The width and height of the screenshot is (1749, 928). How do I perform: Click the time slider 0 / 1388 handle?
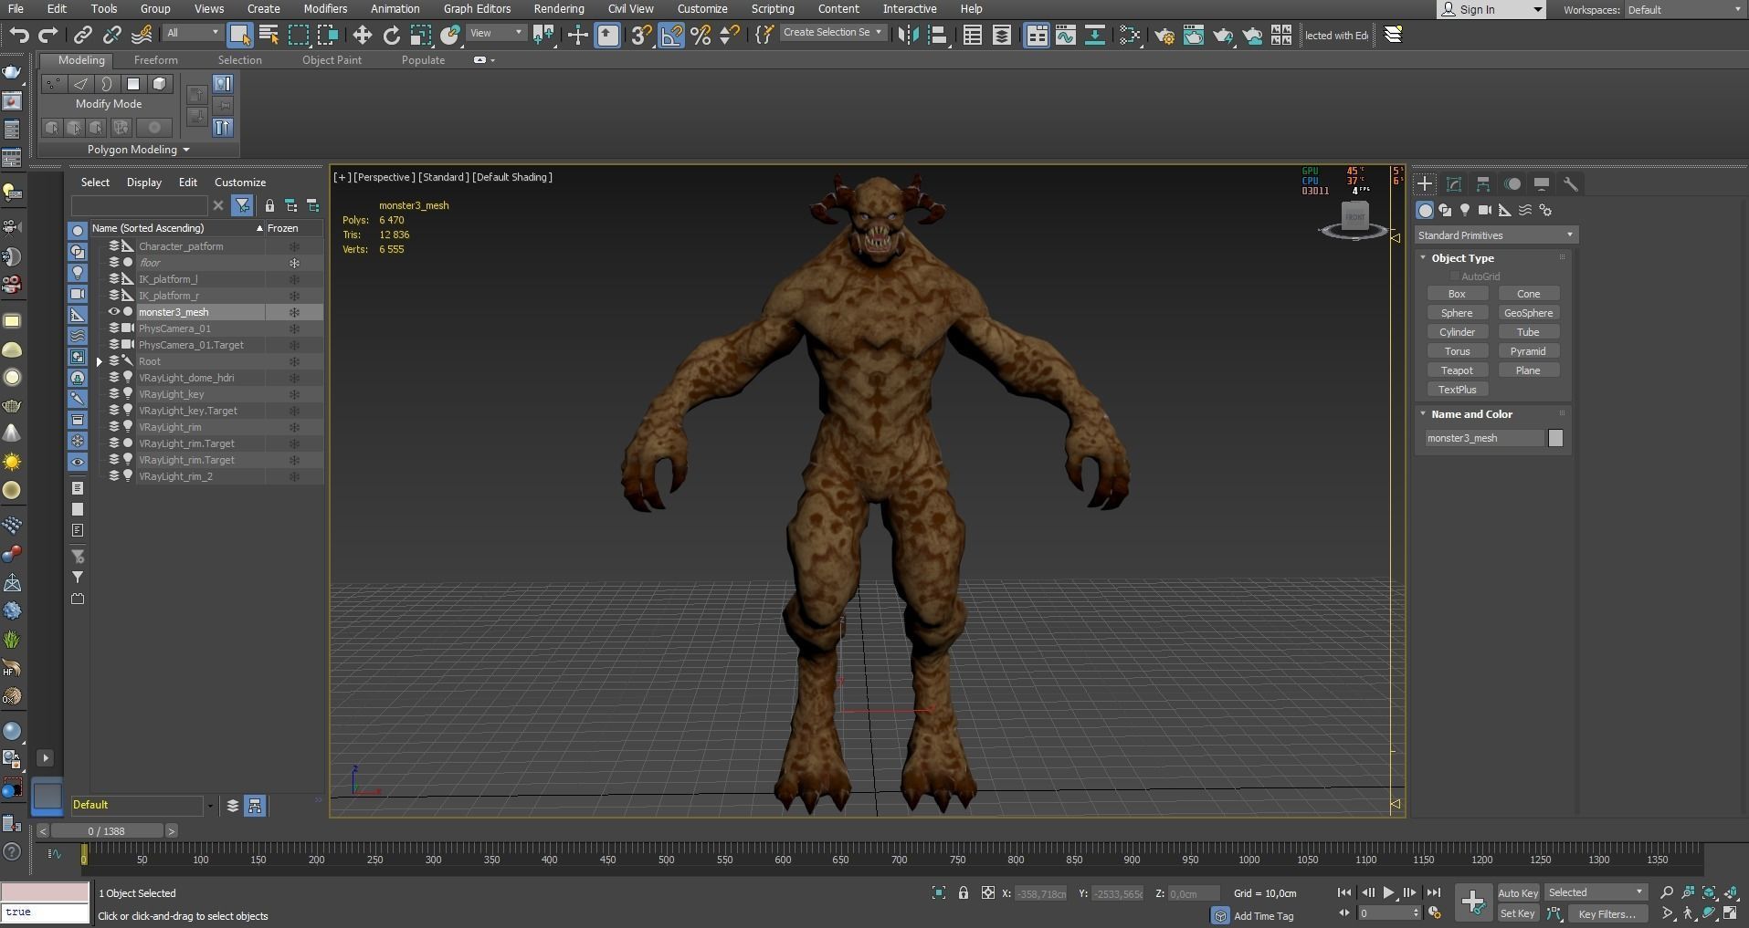tap(107, 831)
